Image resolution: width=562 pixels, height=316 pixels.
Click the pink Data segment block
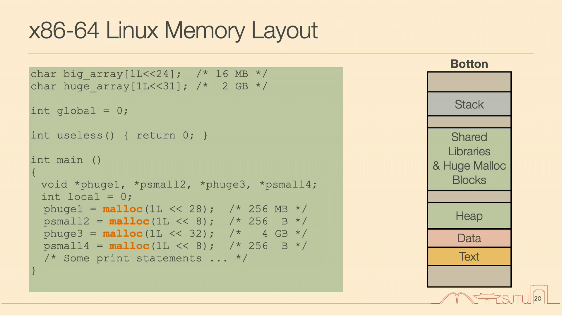pos(469,238)
